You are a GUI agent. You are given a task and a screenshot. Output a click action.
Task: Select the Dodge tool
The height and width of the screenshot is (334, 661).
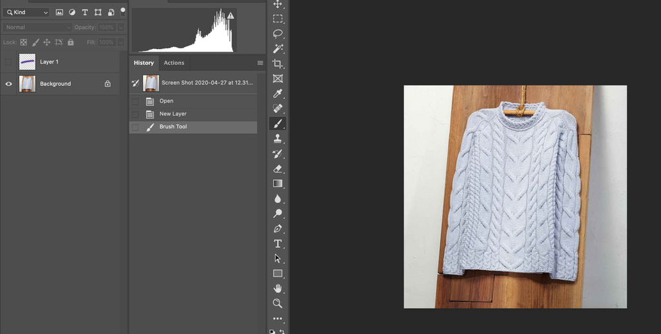coord(277,214)
